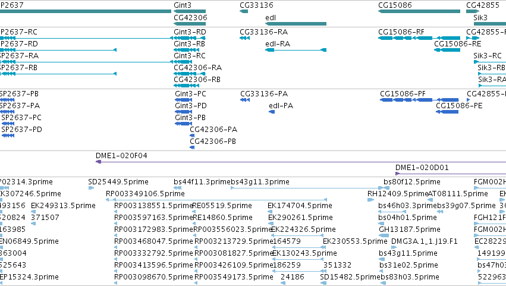Click the CG33136-RA transcript label

(263, 32)
